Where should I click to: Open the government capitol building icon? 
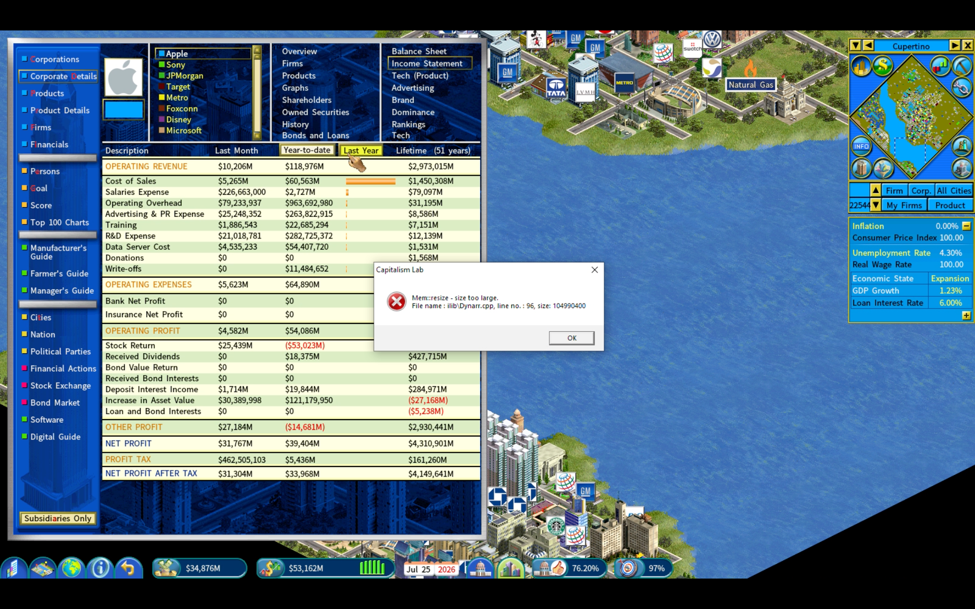480,568
